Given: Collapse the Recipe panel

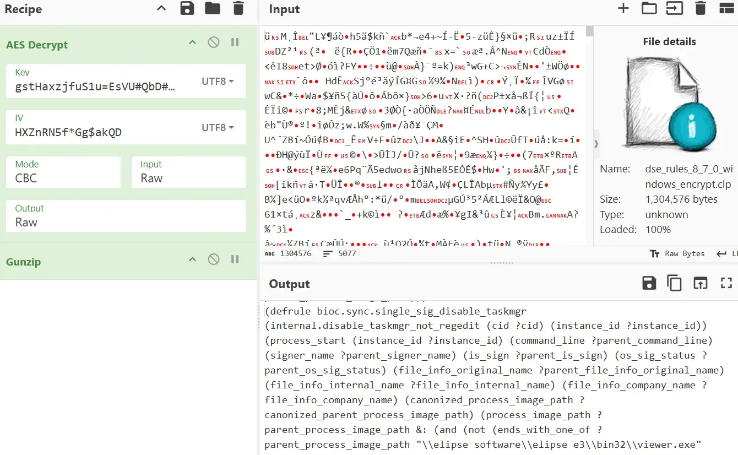Looking at the screenshot, I should 161,9.
